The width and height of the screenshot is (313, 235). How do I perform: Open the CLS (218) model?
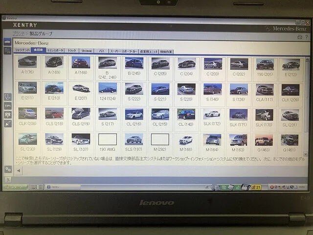(54, 114)
